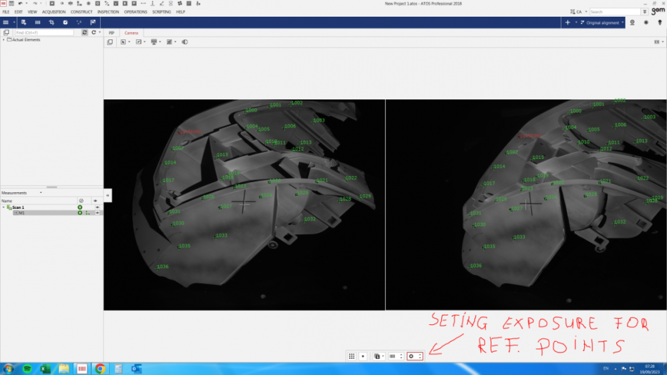
Task: Click the reference point exposure setting icon
Action: point(411,356)
